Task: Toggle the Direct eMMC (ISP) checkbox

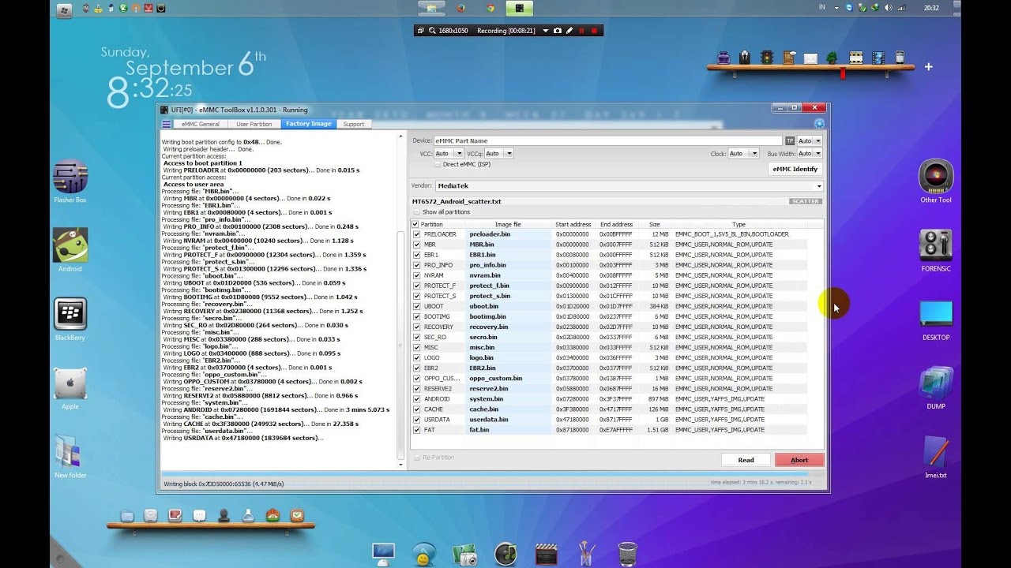Action: click(x=438, y=164)
